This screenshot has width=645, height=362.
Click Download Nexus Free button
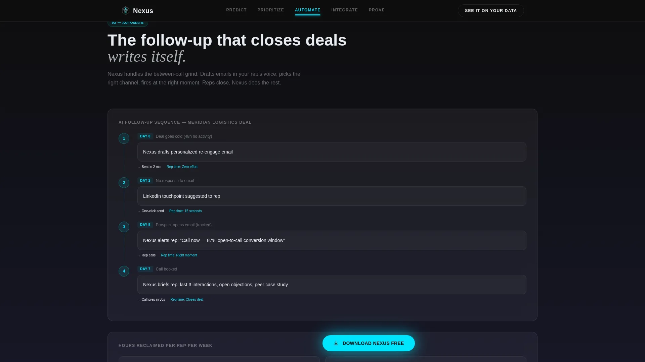click(x=369, y=343)
